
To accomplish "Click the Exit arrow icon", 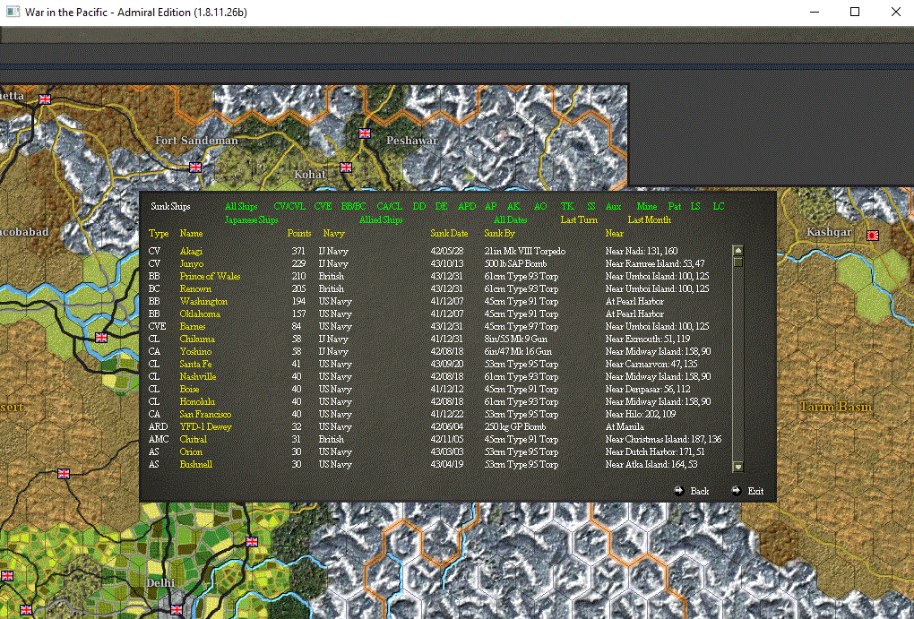I will 737,491.
